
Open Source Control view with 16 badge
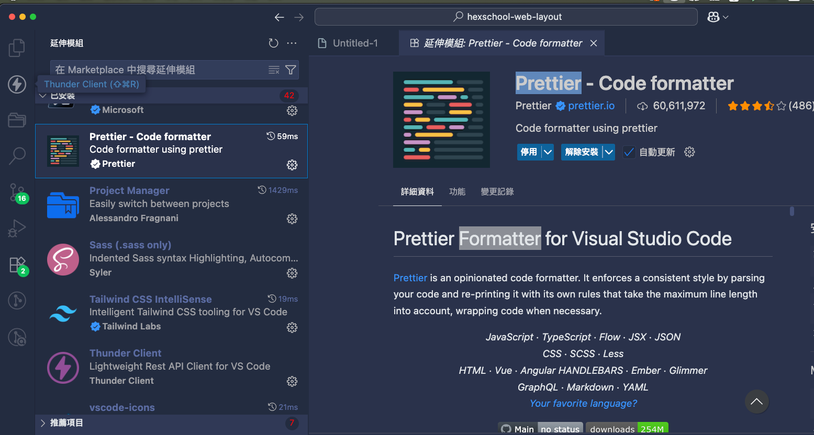click(17, 193)
